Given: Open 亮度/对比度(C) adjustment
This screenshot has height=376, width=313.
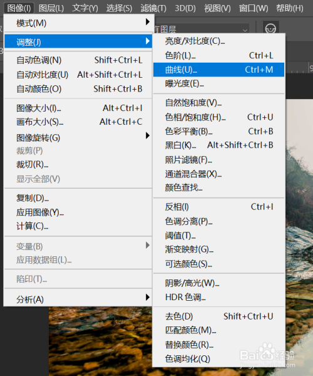Looking at the screenshot, I should point(218,41).
